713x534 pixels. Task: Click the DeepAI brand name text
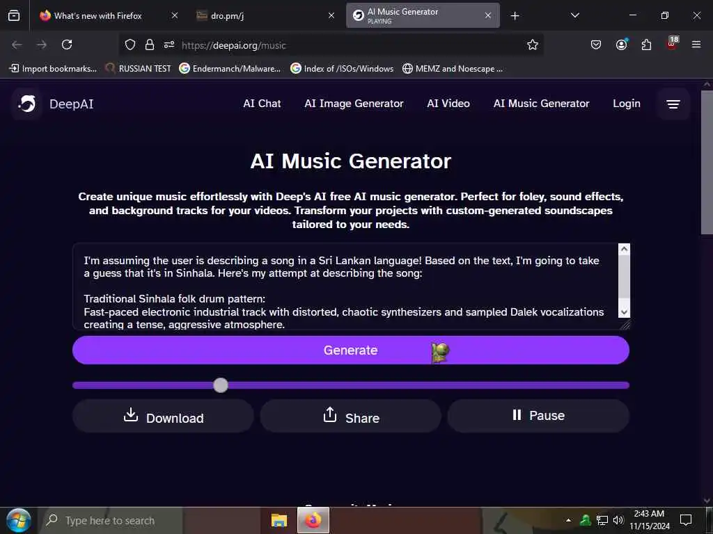tap(72, 104)
